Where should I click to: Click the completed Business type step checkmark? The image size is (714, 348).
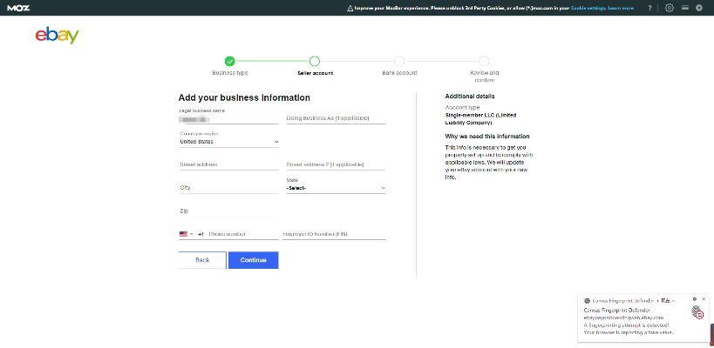[229, 61]
